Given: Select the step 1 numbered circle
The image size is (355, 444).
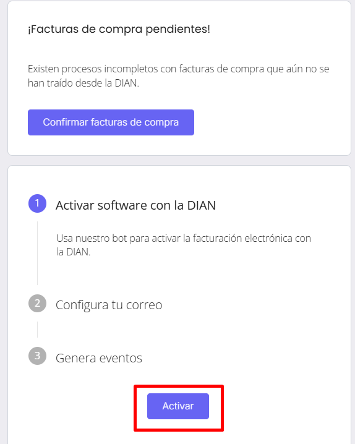Looking at the screenshot, I should click(37, 203).
